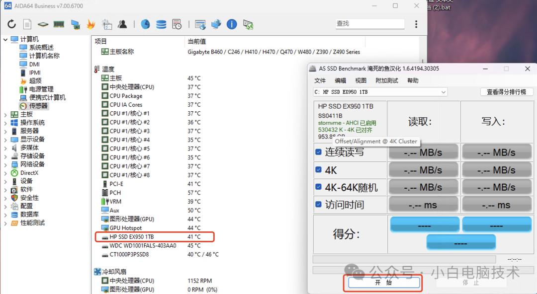
Task: Select the HP SSD EX950 1TB sensor row
Action: point(155,237)
